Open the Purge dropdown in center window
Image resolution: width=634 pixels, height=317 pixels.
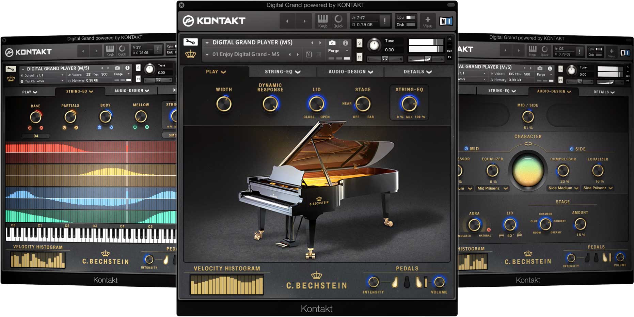tap(338, 51)
